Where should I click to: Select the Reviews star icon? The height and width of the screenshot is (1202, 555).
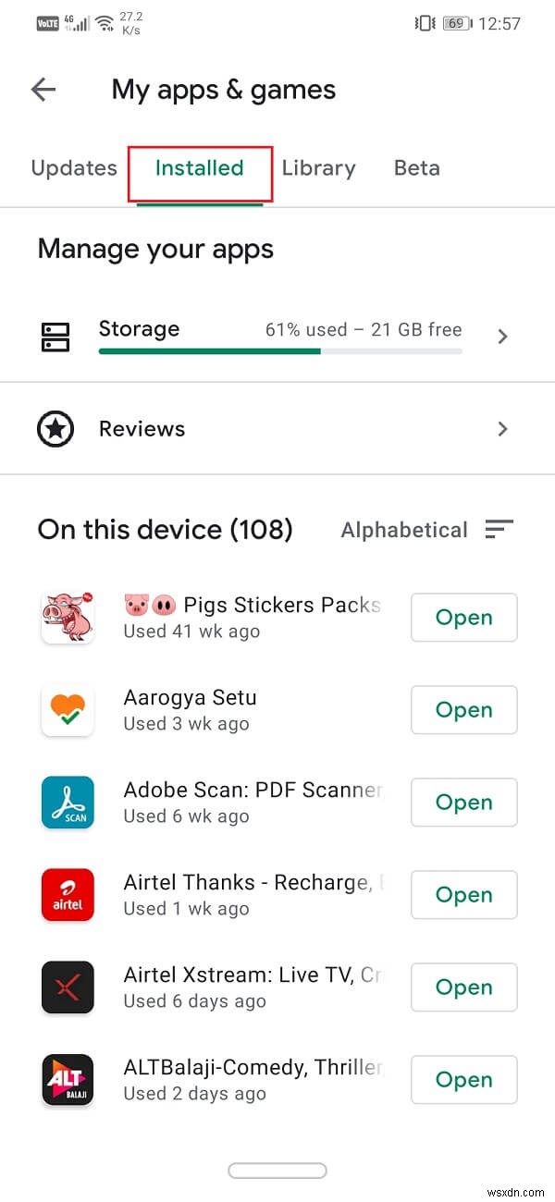point(55,428)
